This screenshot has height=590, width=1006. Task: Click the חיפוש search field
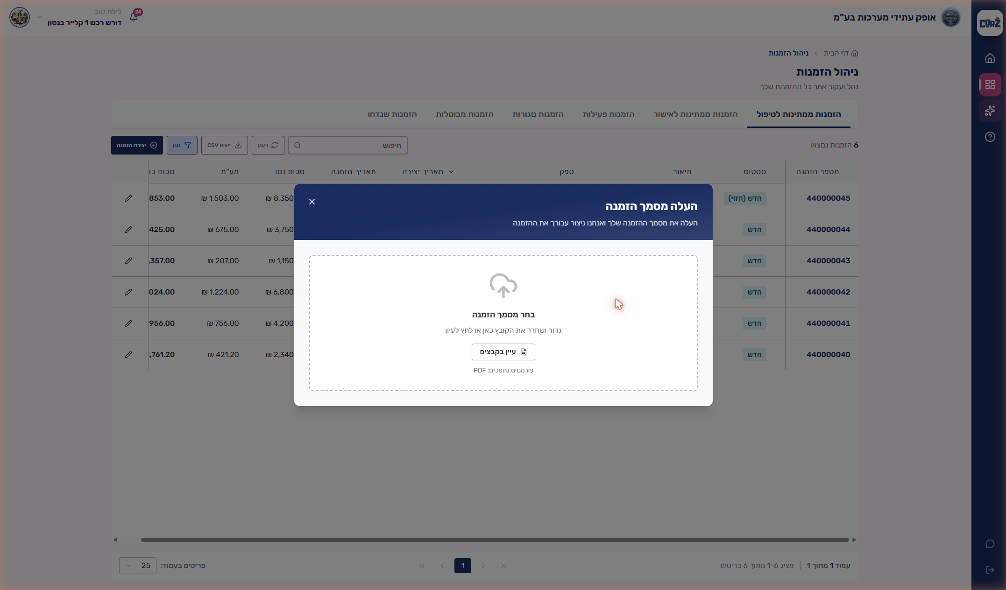coord(348,145)
